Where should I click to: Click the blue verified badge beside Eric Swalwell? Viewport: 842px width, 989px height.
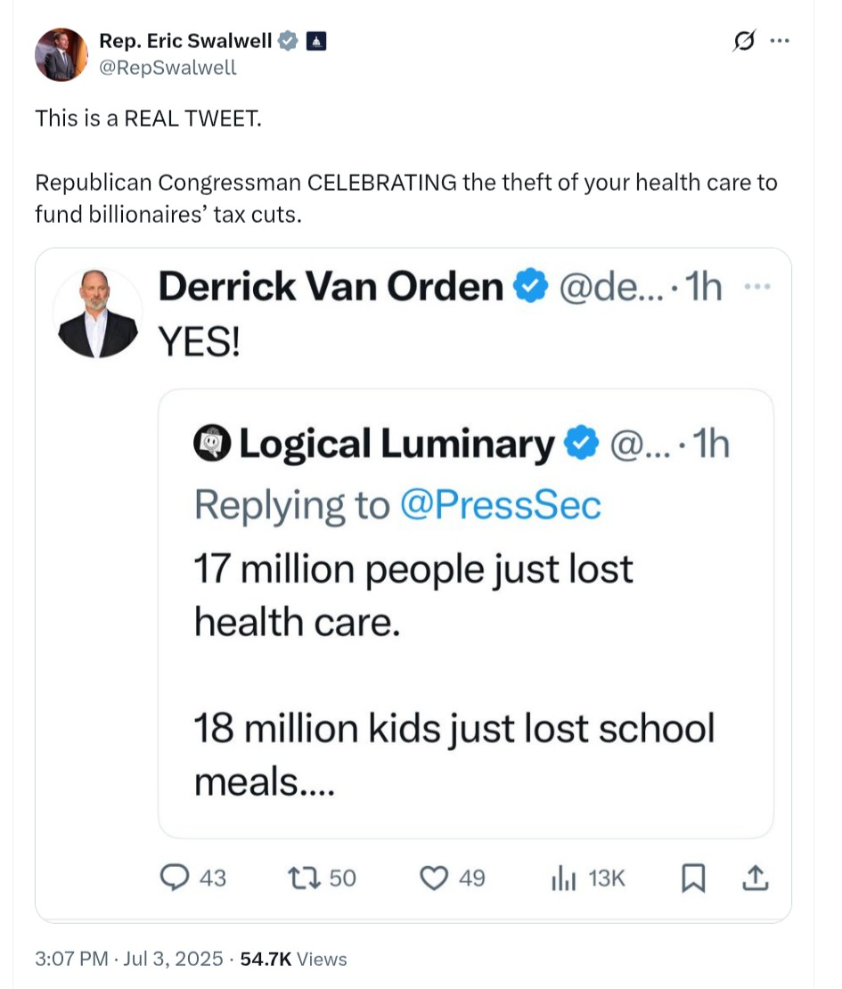point(288,40)
